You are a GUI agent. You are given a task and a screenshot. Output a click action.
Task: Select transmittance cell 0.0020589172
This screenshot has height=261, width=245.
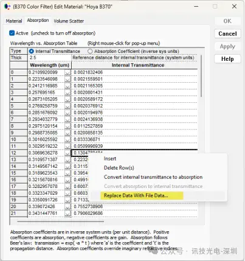pos(134,99)
